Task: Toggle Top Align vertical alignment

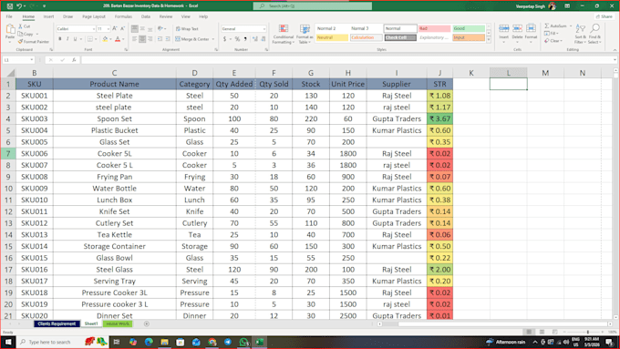Action: [x=135, y=29]
